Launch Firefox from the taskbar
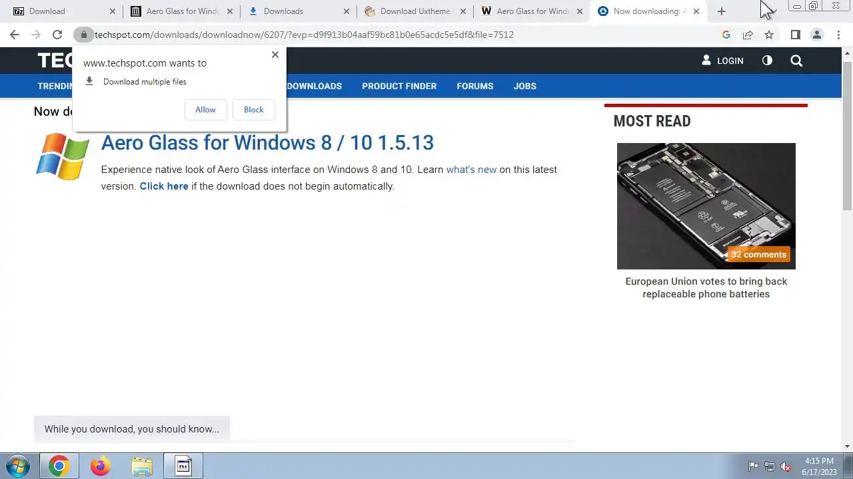 pyautogui.click(x=101, y=466)
